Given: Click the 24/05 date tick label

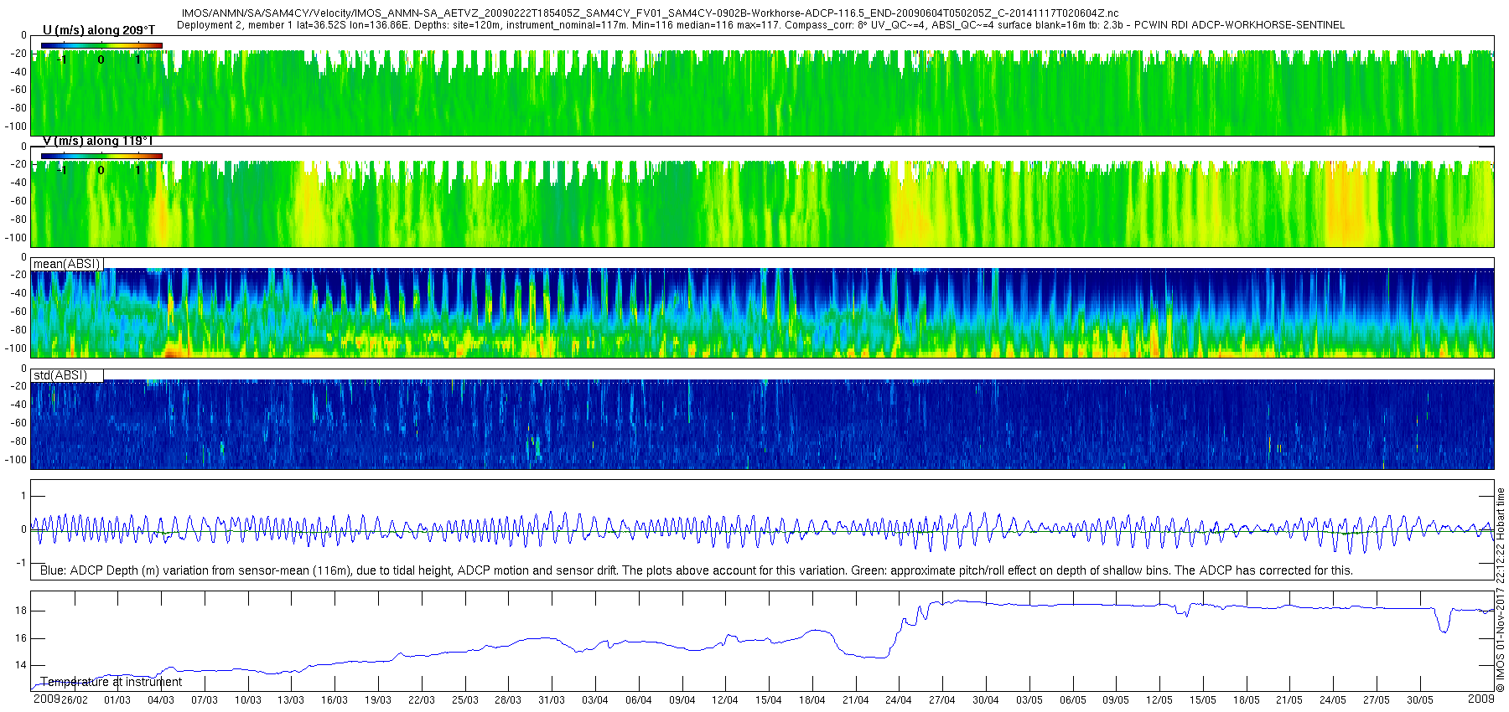Looking at the screenshot, I should [1333, 700].
